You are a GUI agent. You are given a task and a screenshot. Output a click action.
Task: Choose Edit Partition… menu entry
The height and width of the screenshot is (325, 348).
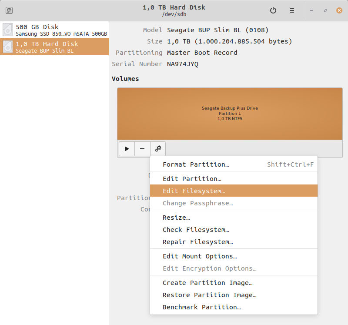(x=234, y=179)
